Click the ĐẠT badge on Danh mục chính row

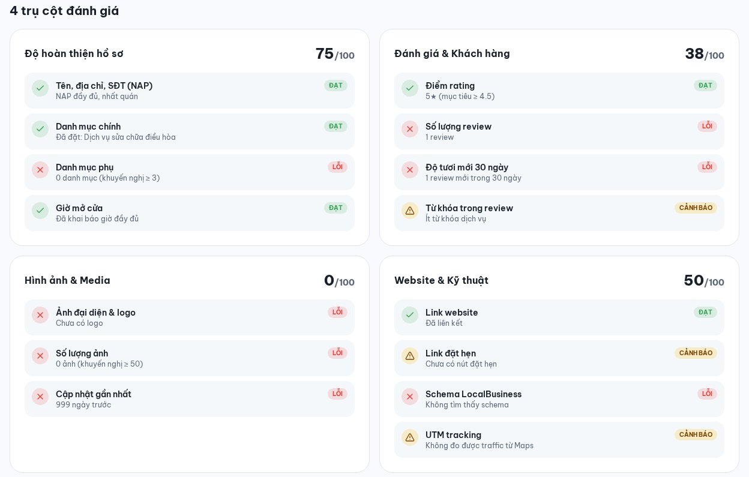click(335, 126)
